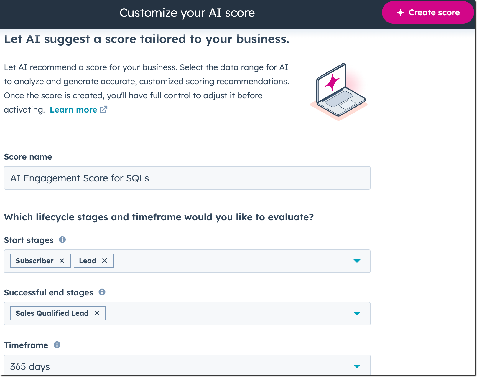The width and height of the screenshot is (477, 377).
Task: Click the info icon beside Successful end stages
Action: pyautogui.click(x=102, y=292)
